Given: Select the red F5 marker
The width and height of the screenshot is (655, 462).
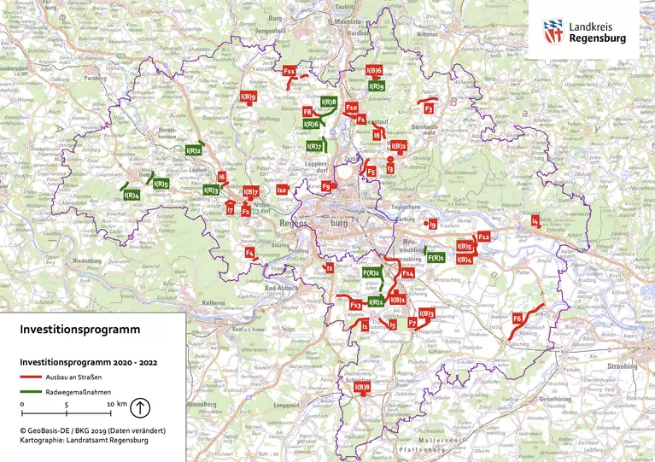Looking at the screenshot, I should (371, 172).
